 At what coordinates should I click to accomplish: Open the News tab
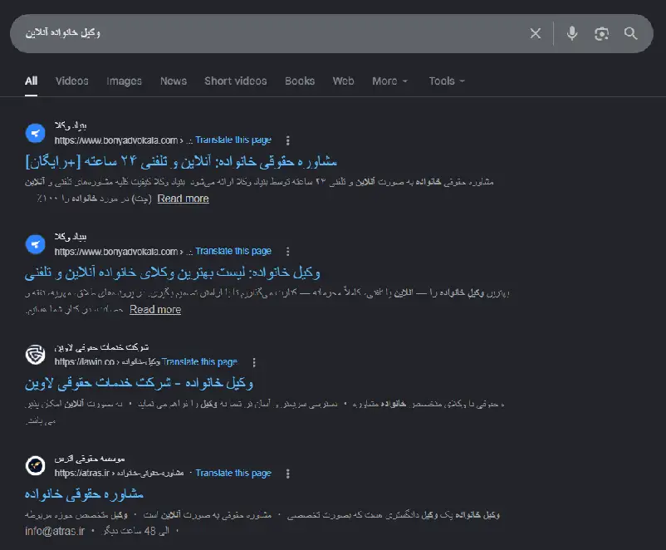[174, 81]
